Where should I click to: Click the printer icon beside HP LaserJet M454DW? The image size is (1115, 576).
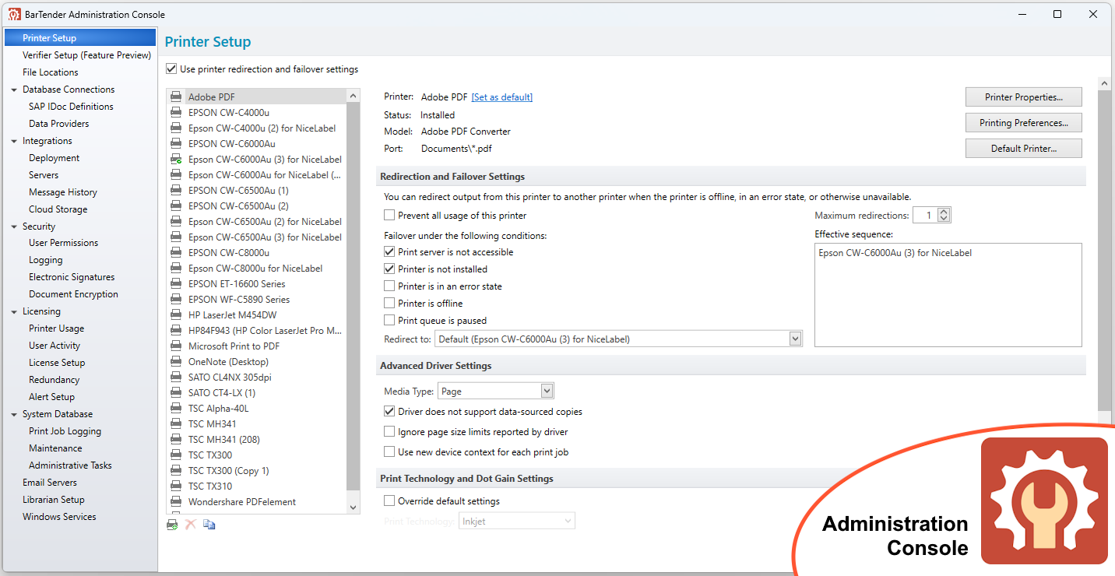tap(176, 315)
